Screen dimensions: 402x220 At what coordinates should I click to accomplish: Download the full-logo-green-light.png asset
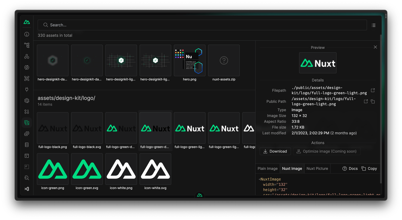[x=275, y=151]
